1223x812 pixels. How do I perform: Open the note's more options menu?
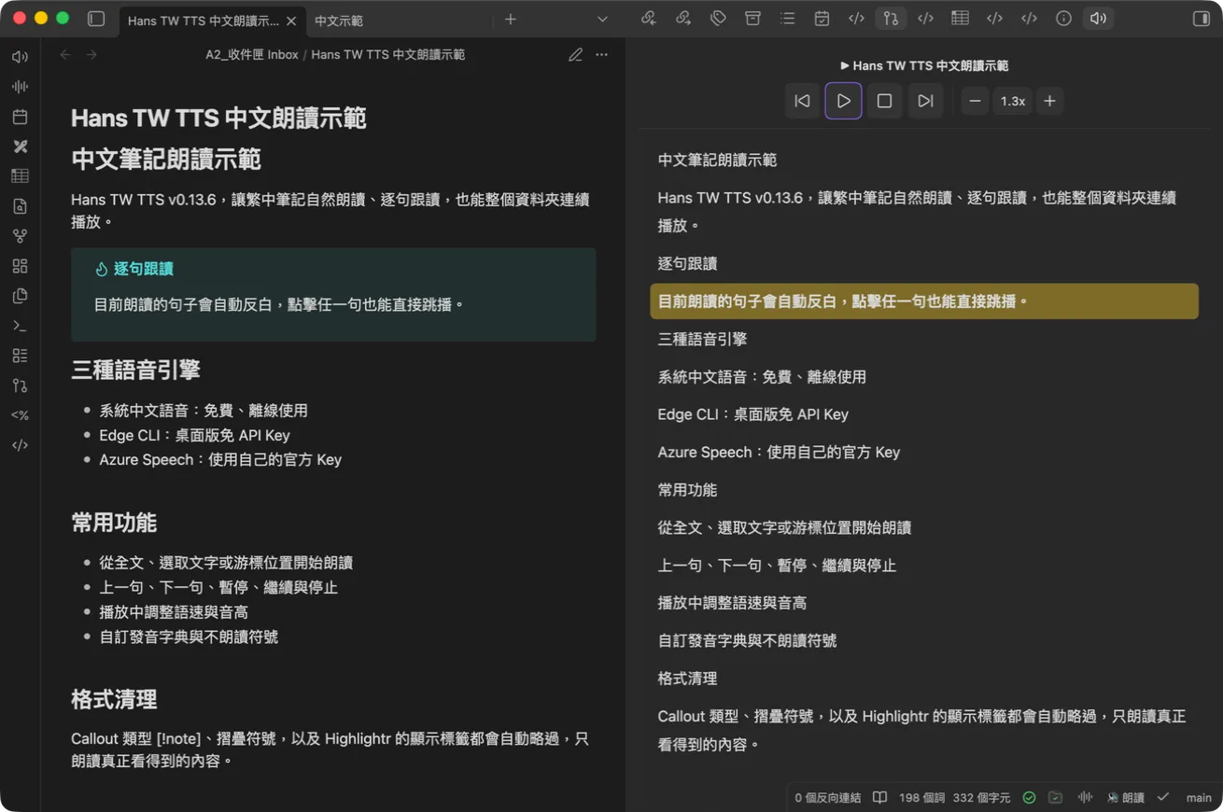click(x=602, y=55)
